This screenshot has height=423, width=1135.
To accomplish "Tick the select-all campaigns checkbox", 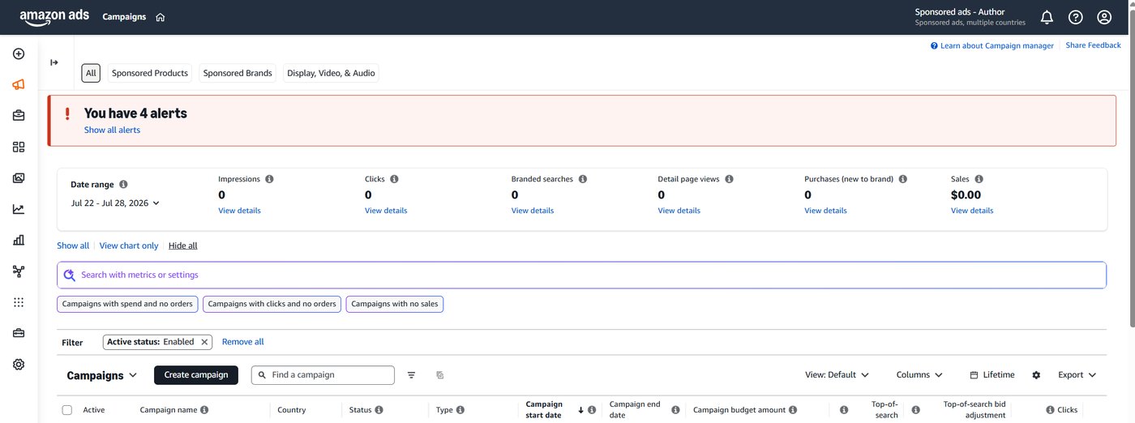I will click(67, 410).
